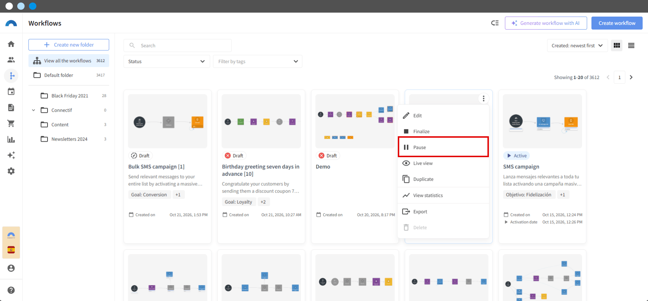Click the app logo at top left
Image resolution: width=648 pixels, height=301 pixels.
[11, 23]
